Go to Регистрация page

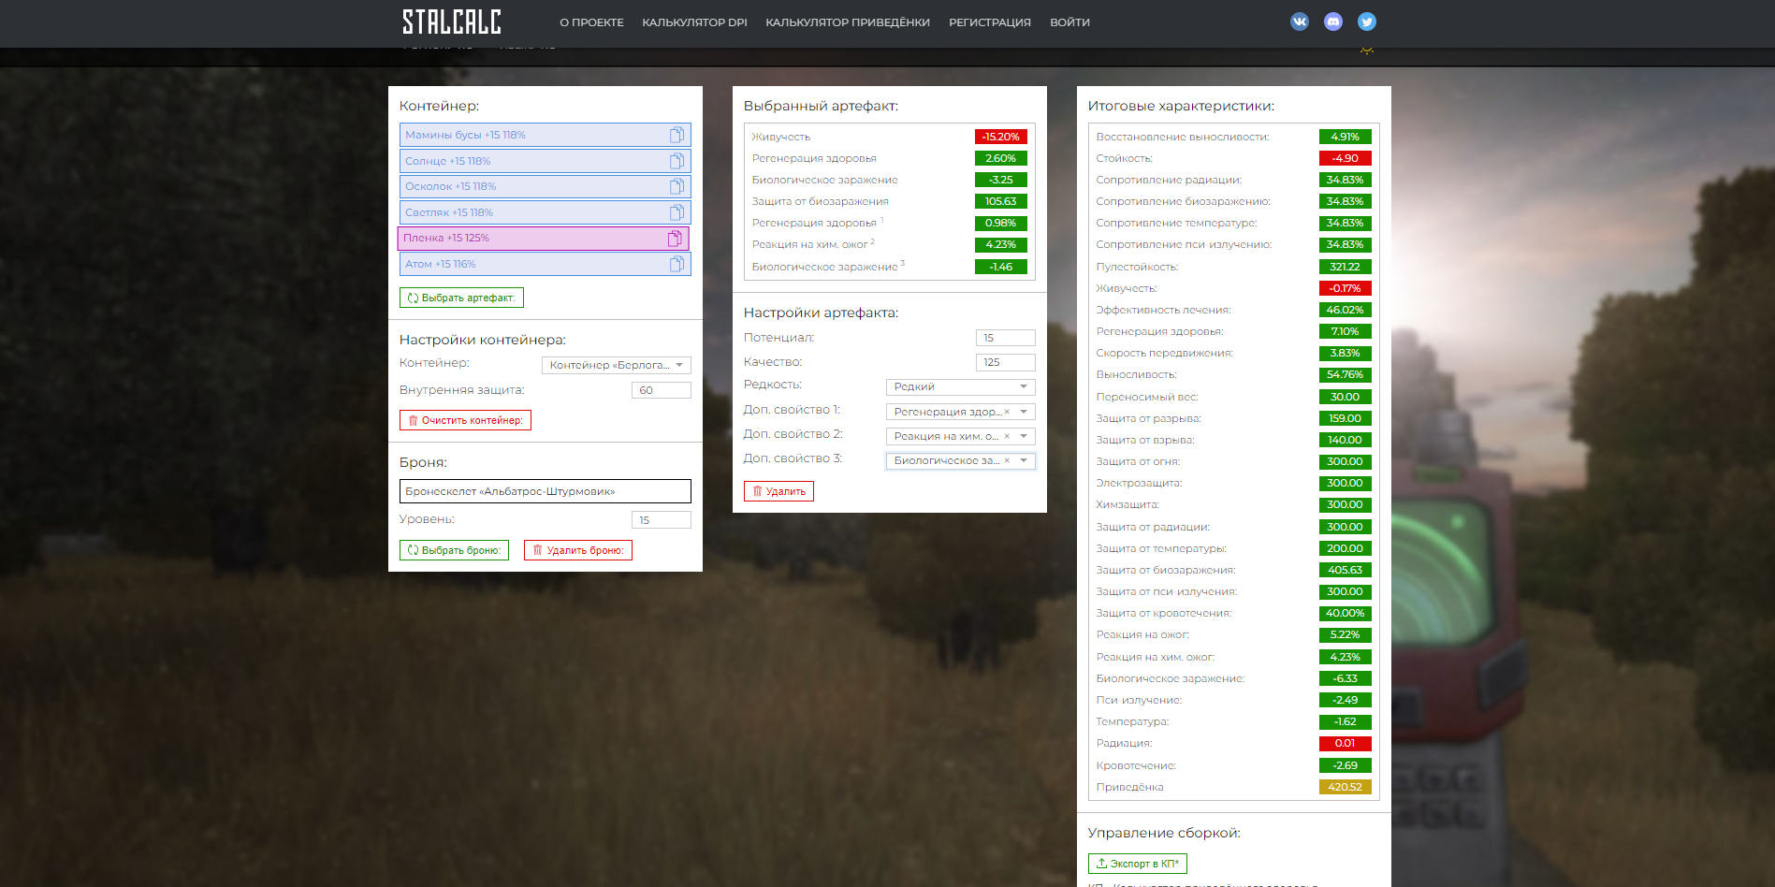pyautogui.click(x=989, y=22)
